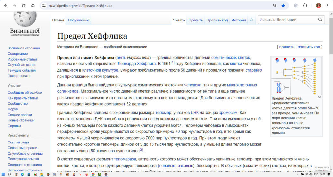Show hidden system tray icons
Viewport: 333px width, 177px height.
298,174
